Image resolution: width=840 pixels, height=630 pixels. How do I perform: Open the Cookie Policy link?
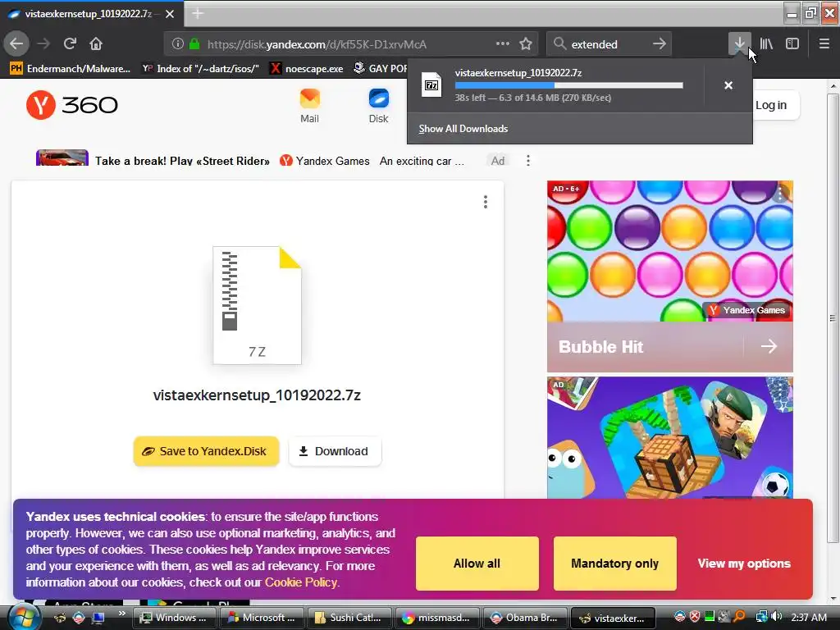(301, 582)
